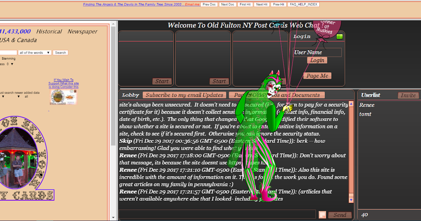421x221 pixels.
Task: Click the Prev Hit button
Action: (x=279, y=5)
